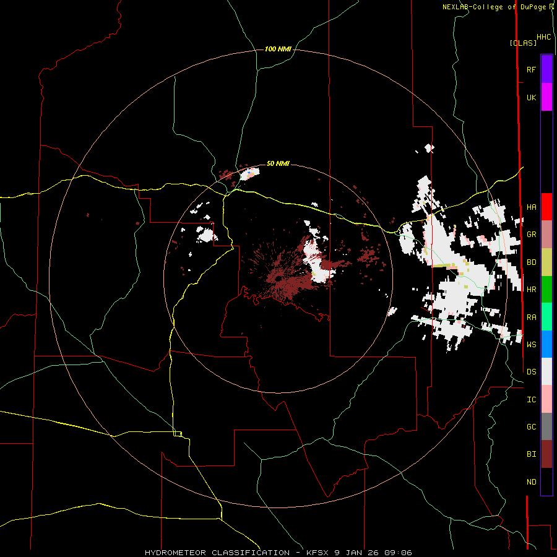Click the GC gray legend swatch
Viewport: 557px width, 557px height.
click(x=546, y=426)
